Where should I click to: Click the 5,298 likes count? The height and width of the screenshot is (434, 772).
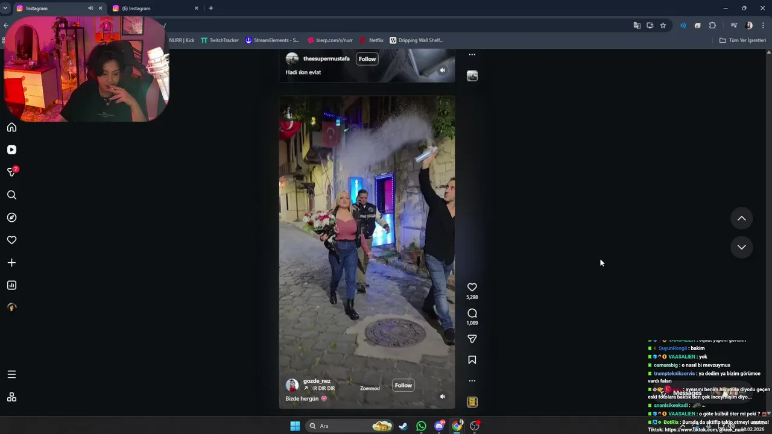pyautogui.click(x=472, y=297)
